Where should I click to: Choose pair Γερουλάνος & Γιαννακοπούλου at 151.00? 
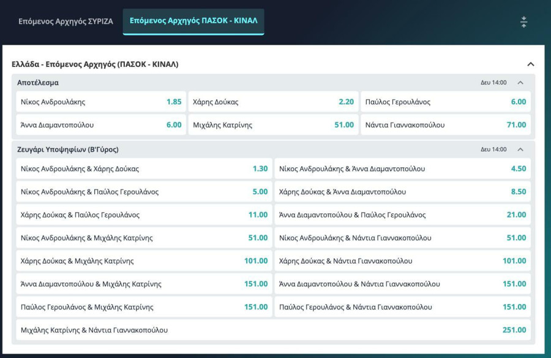(x=402, y=307)
